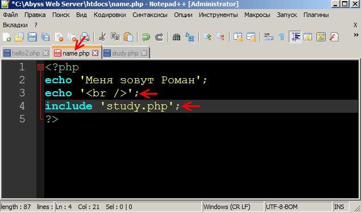Image resolution: width=362 pixels, height=213 pixels.
Task: Click 'length : 87' in the status bar
Action: point(16,207)
